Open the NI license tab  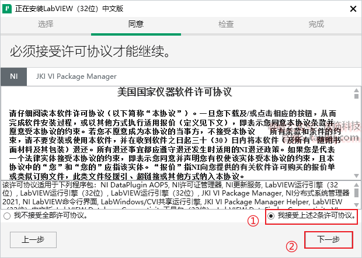point(14,76)
